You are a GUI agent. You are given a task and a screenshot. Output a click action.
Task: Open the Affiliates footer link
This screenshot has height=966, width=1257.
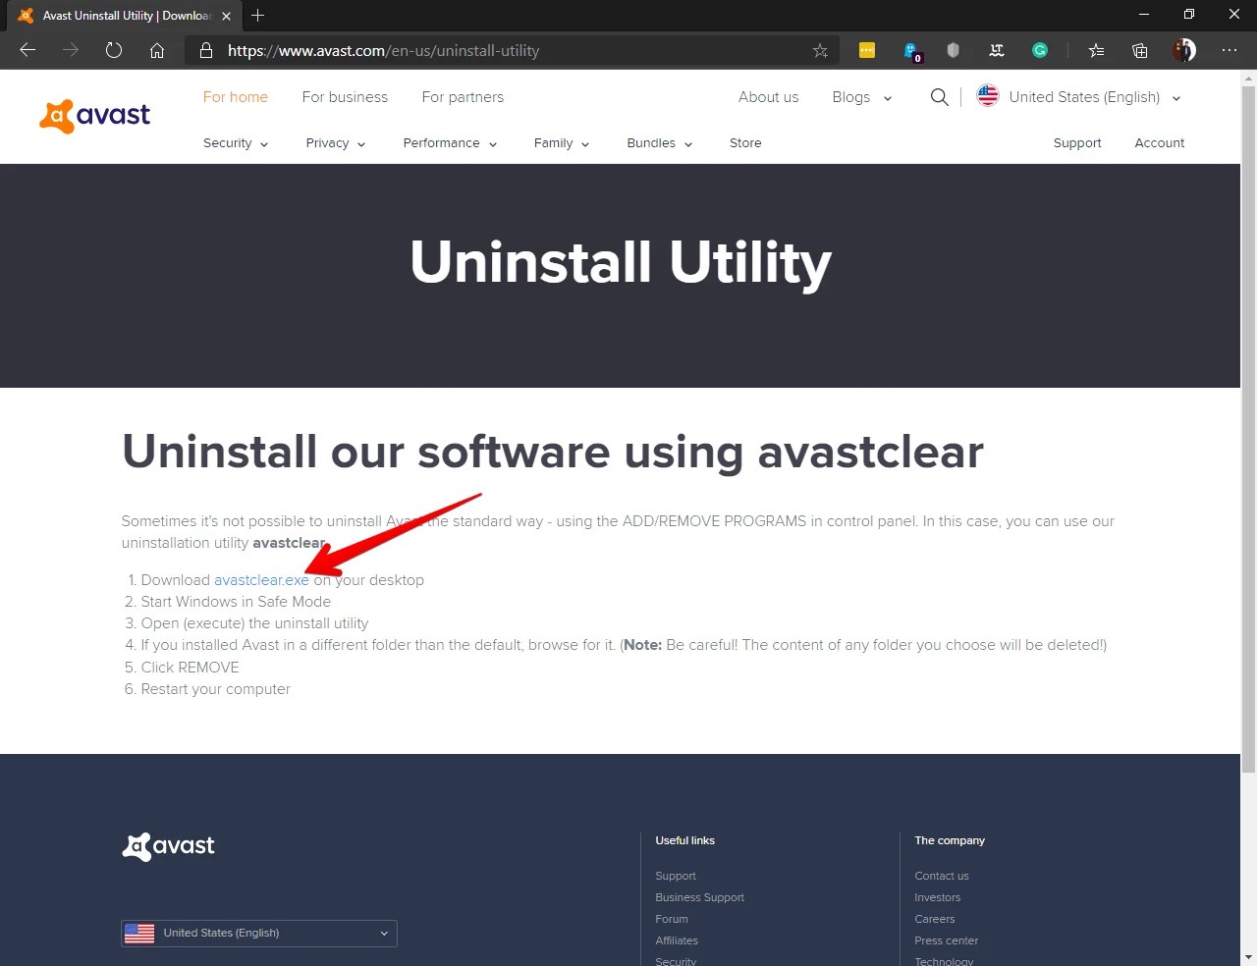pos(677,940)
